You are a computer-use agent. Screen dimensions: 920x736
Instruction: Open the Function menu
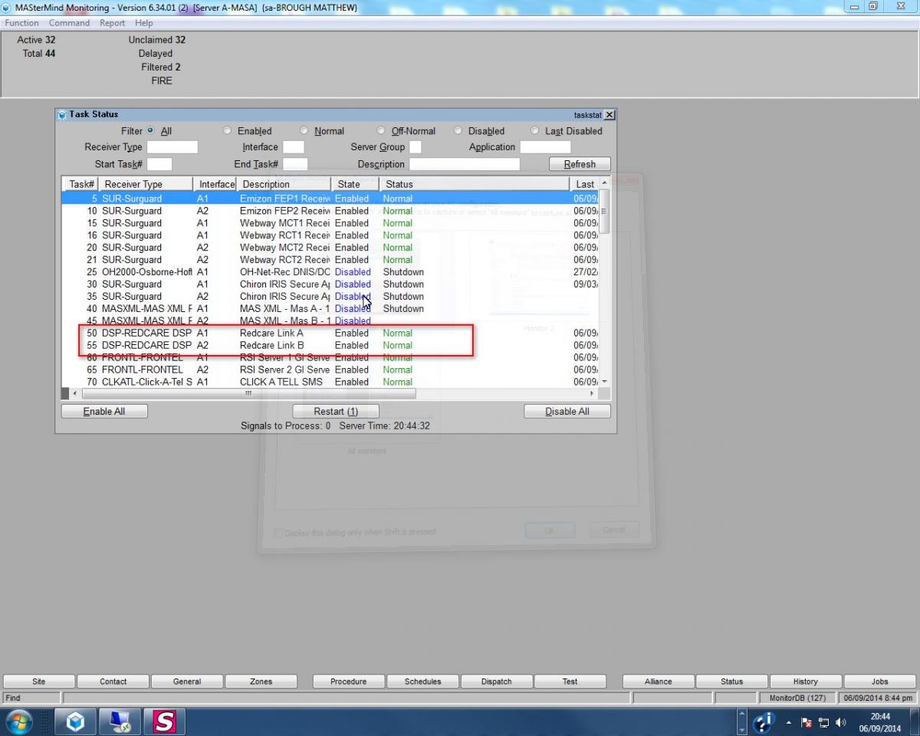click(21, 23)
